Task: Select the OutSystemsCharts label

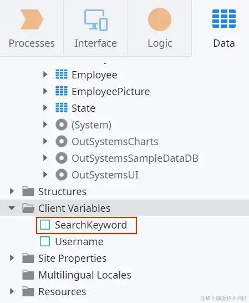Action: click(115, 142)
